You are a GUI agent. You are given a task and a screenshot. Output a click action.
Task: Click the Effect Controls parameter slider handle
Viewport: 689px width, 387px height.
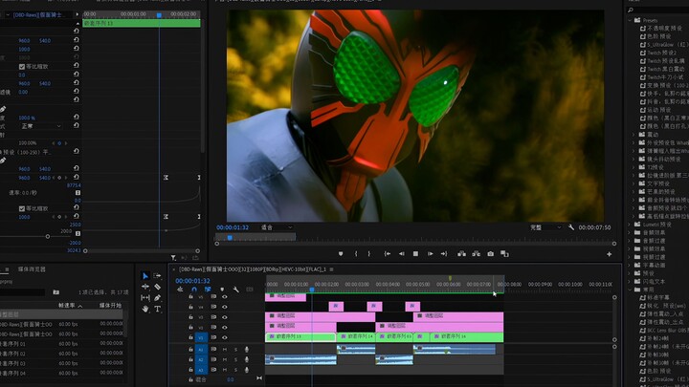(48, 237)
